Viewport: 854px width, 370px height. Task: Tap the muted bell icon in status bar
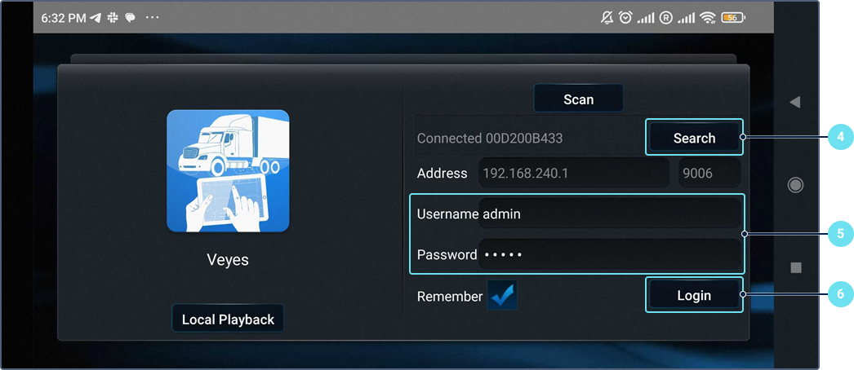pyautogui.click(x=607, y=18)
